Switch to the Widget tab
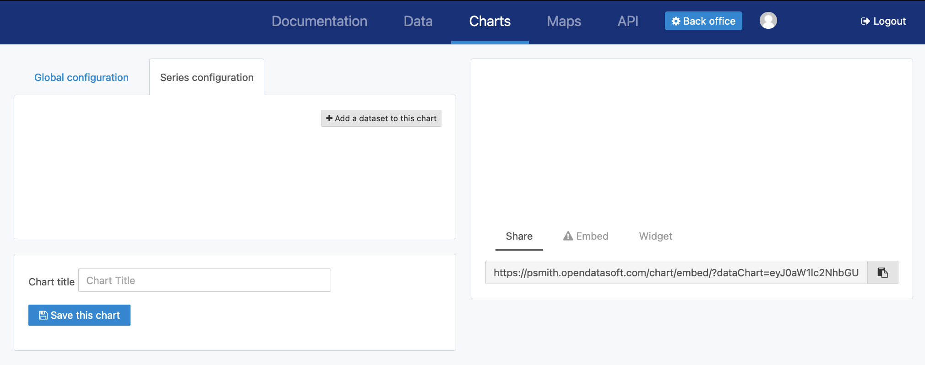Viewport: 925px width, 365px height. coord(655,236)
